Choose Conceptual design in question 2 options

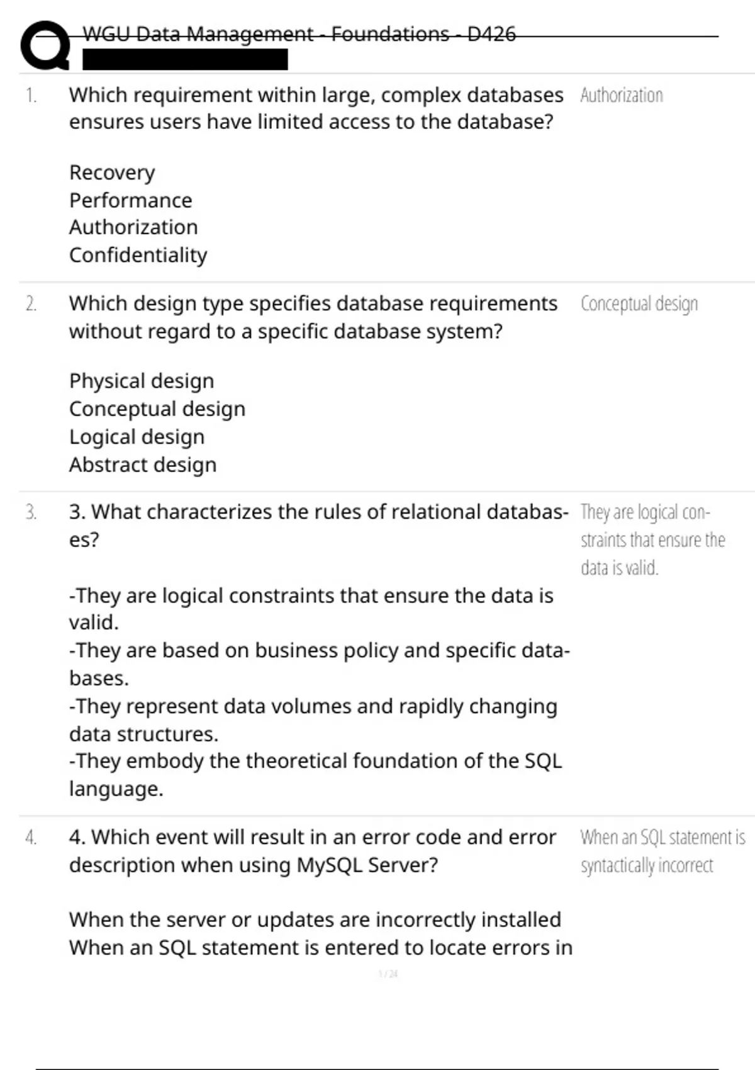[x=157, y=409]
